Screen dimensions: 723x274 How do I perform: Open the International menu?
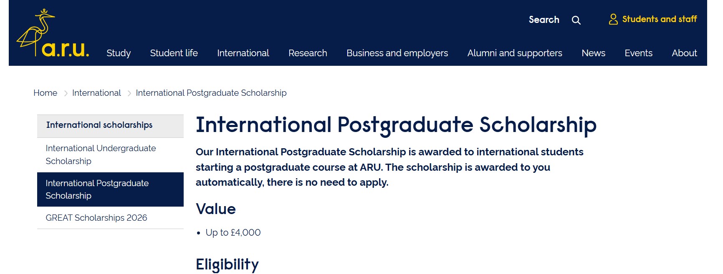[243, 53]
